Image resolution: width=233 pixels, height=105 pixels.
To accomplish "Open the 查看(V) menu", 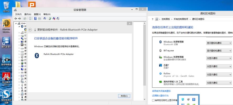I will (x=37, y=14).
